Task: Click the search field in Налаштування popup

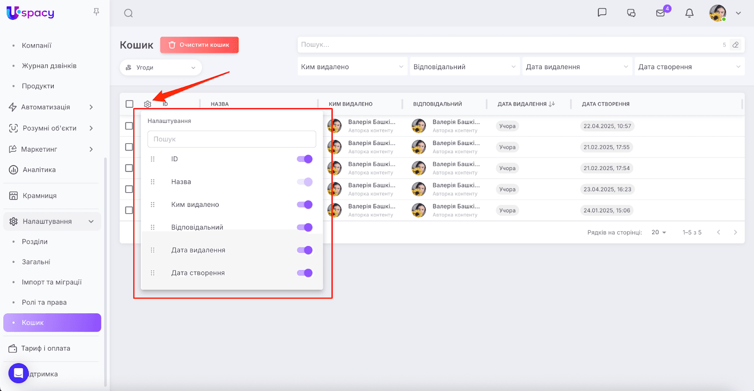Action: (231, 139)
